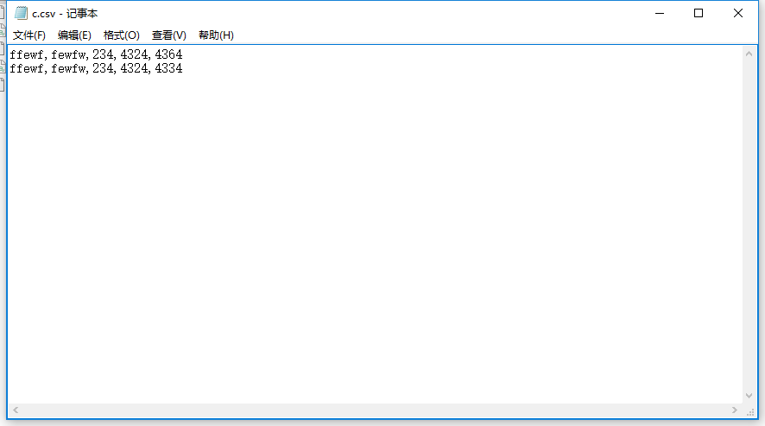
Task: Open the 查看(V) menu
Action: click(x=169, y=35)
